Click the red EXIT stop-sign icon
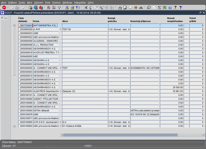Image resolution: width=206 pixels, height=149 pixels. [x=4, y=8]
